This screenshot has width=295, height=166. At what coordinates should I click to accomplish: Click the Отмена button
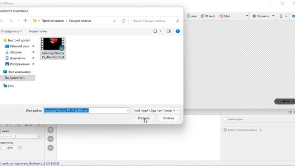168,118
